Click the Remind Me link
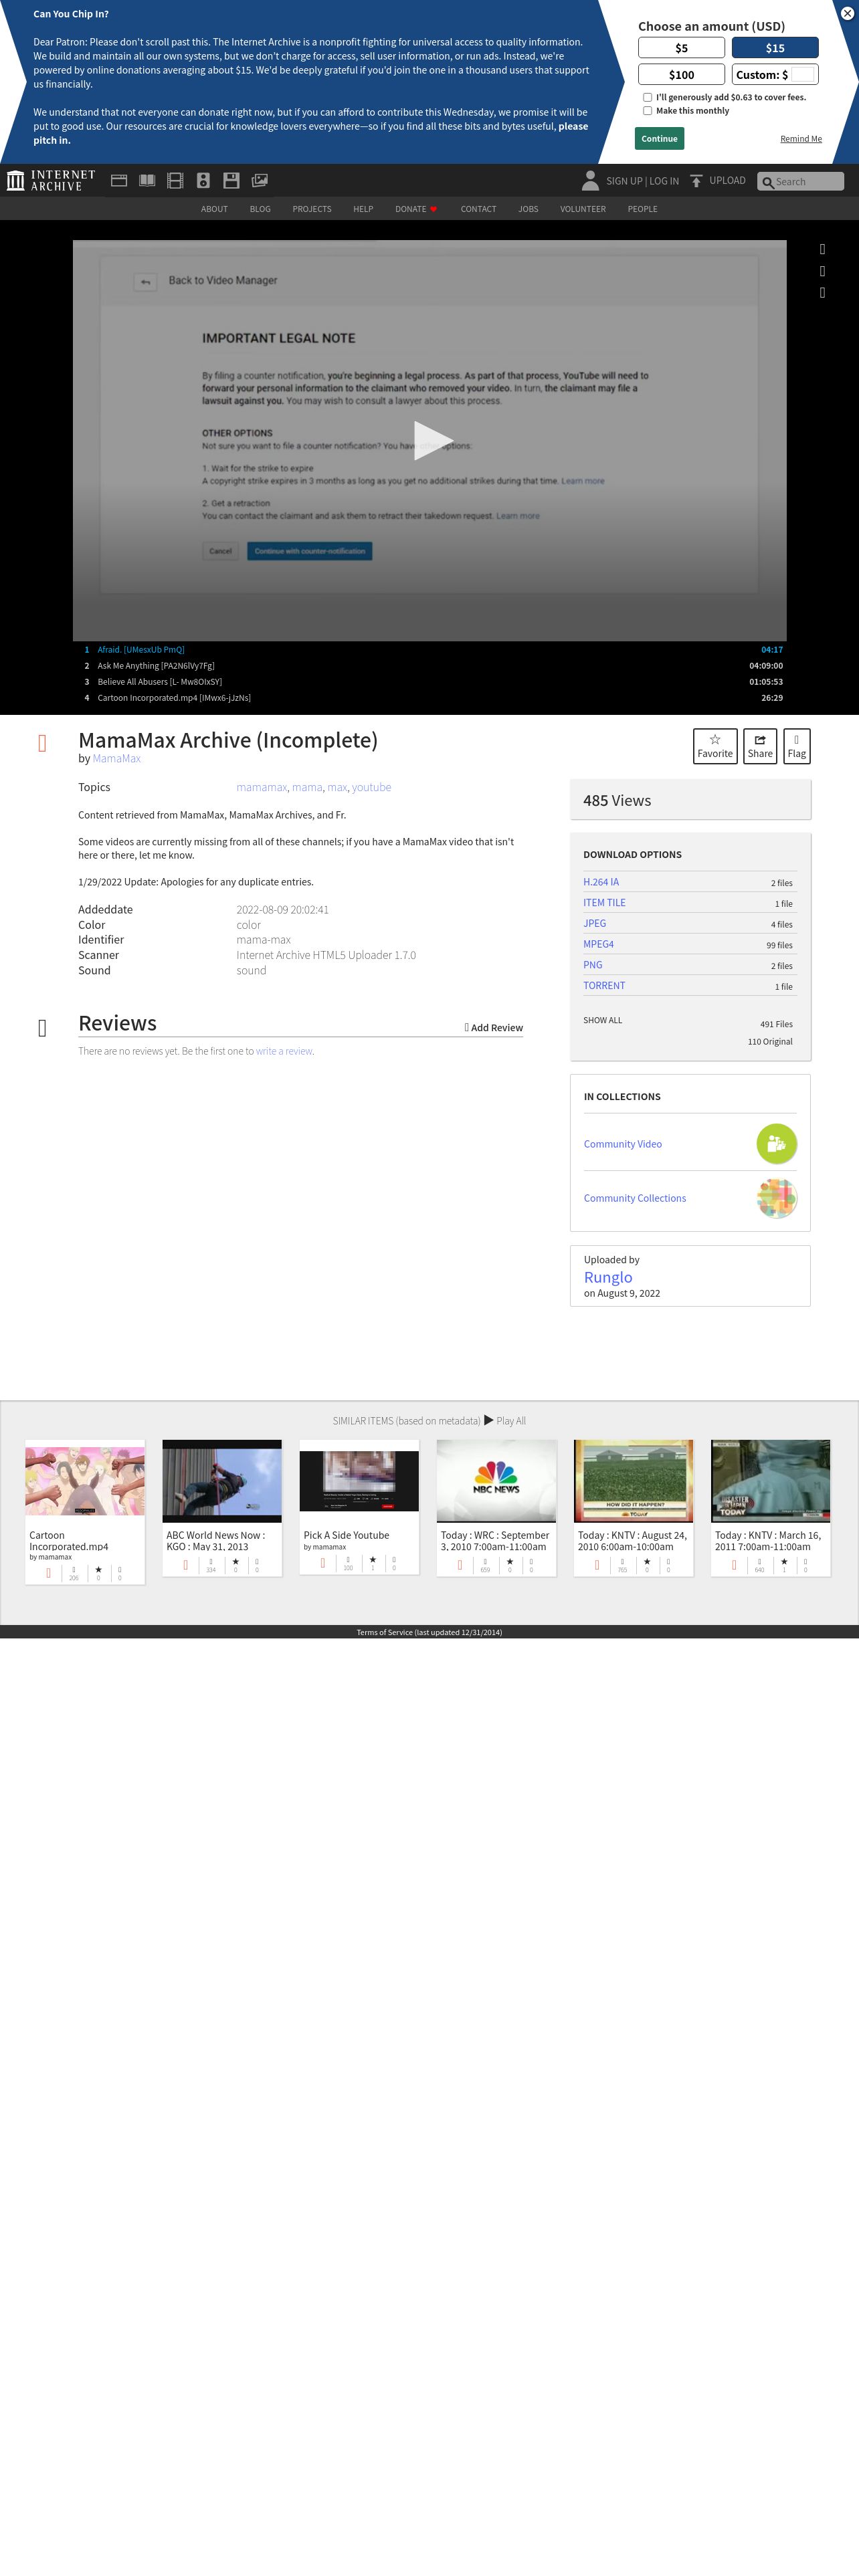 click(x=801, y=139)
